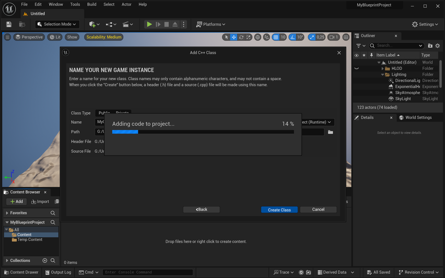
Task: Toggle scale snapping icon
Action: coord(312,37)
